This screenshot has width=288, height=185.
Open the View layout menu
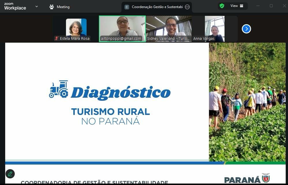[x=237, y=6]
